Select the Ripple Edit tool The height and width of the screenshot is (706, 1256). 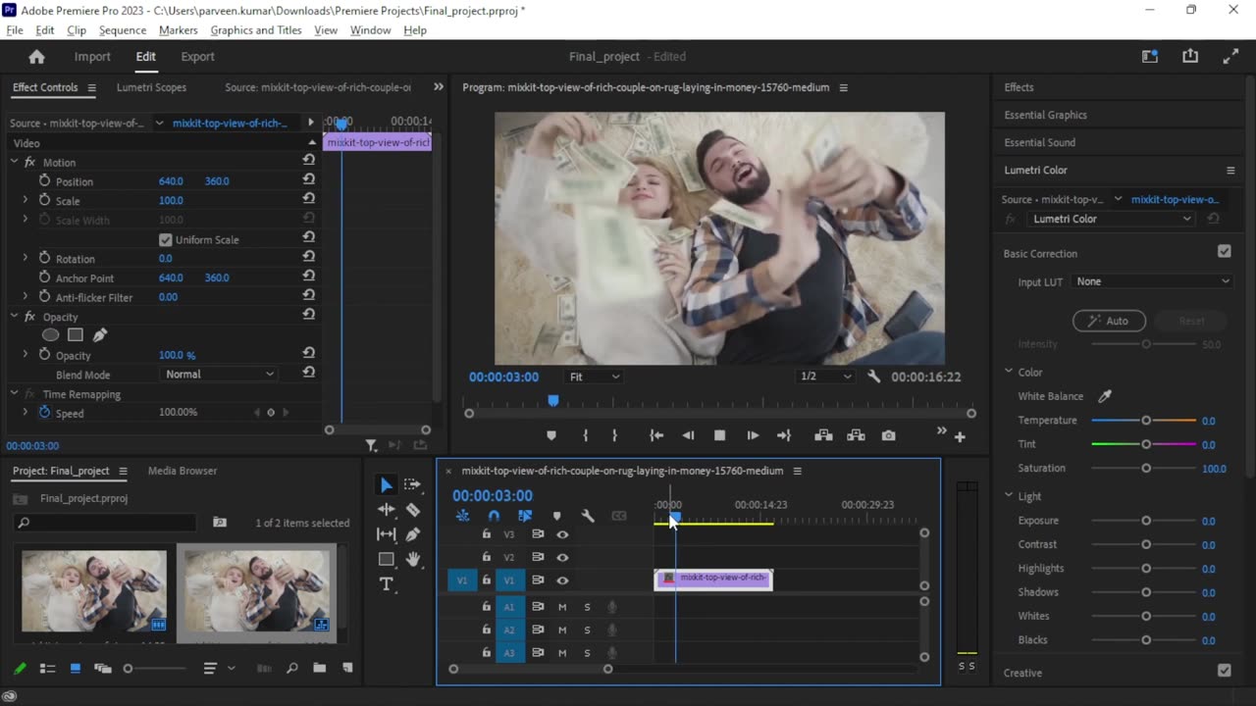pos(387,509)
